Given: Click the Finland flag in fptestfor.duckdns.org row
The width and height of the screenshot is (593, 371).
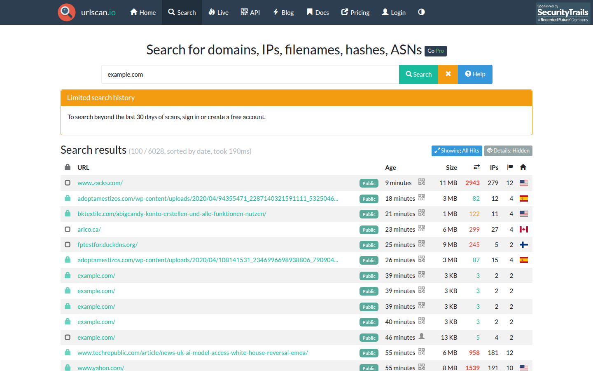Looking at the screenshot, I should [x=524, y=245].
